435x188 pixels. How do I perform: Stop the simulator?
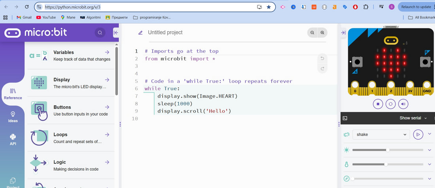coord(378,104)
